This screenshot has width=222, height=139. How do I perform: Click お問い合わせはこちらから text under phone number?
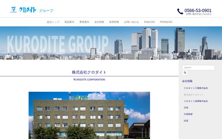click(199, 14)
